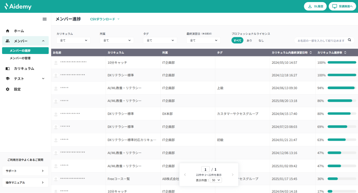The image size is (358, 193).
Task: Click the name search input field
Action: point(321,40)
